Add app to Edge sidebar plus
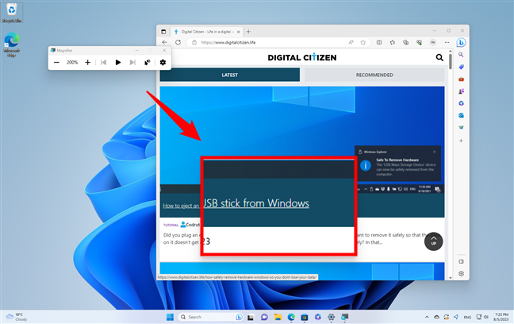This screenshot has height=324, width=514. 461,141
